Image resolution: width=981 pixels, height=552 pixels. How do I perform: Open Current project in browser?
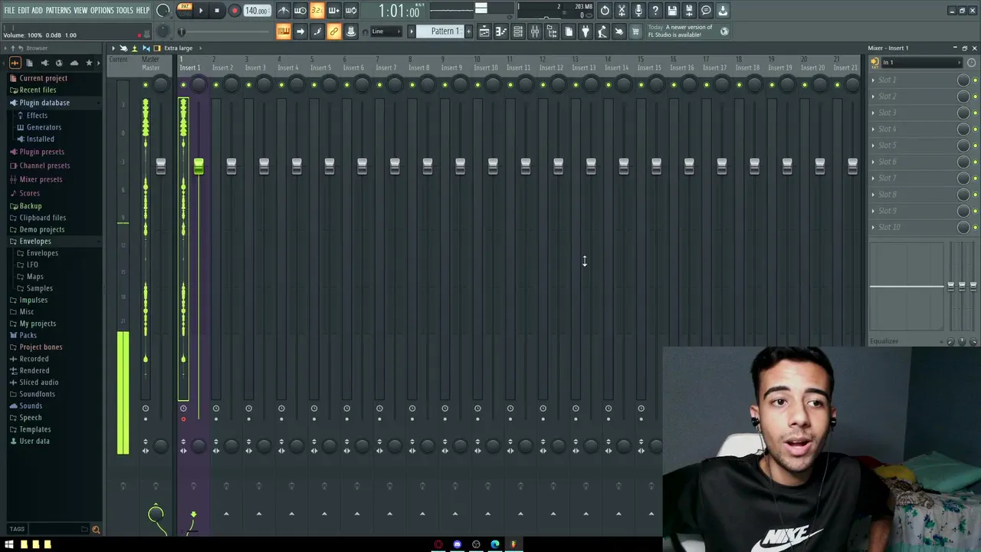click(43, 78)
